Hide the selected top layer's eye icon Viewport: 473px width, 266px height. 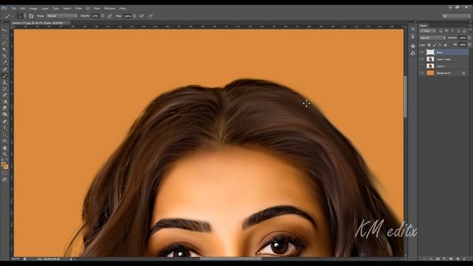[x=422, y=52]
